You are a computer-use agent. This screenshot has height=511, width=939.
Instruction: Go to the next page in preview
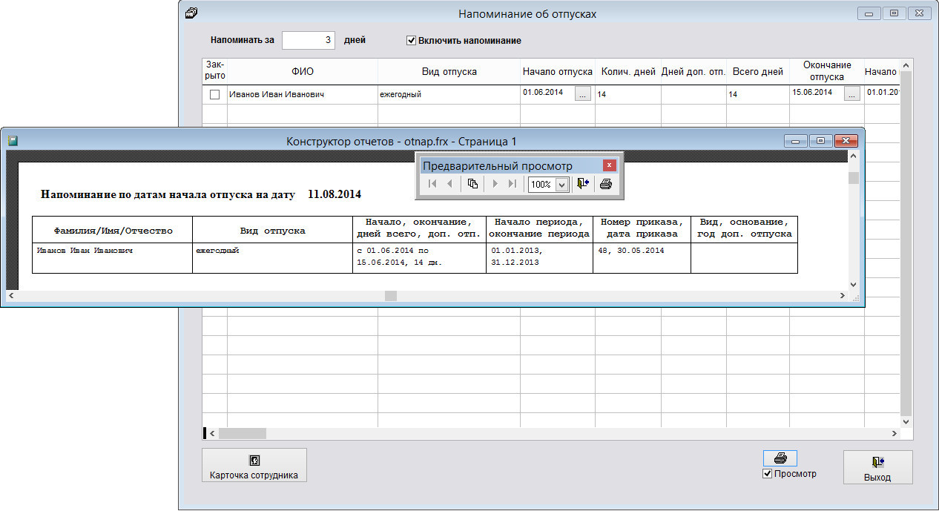click(495, 184)
